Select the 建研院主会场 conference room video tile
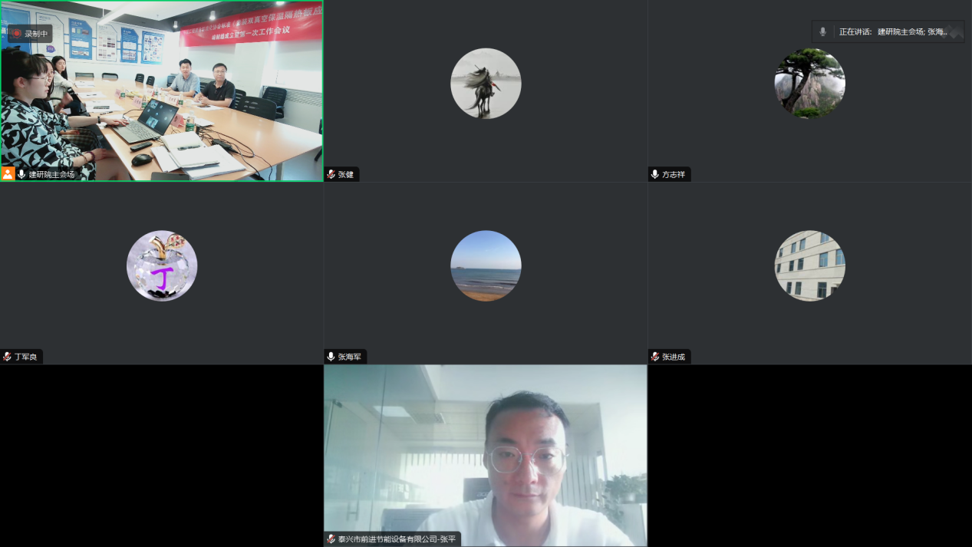The height and width of the screenshot is (547, 972). (x=161, y=91)
